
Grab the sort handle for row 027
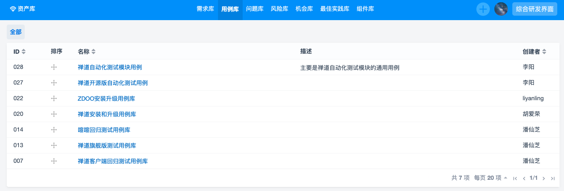54,83
